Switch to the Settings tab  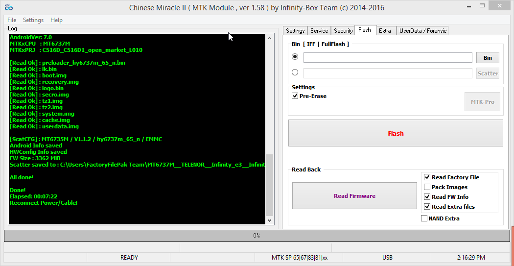[295, 30]
